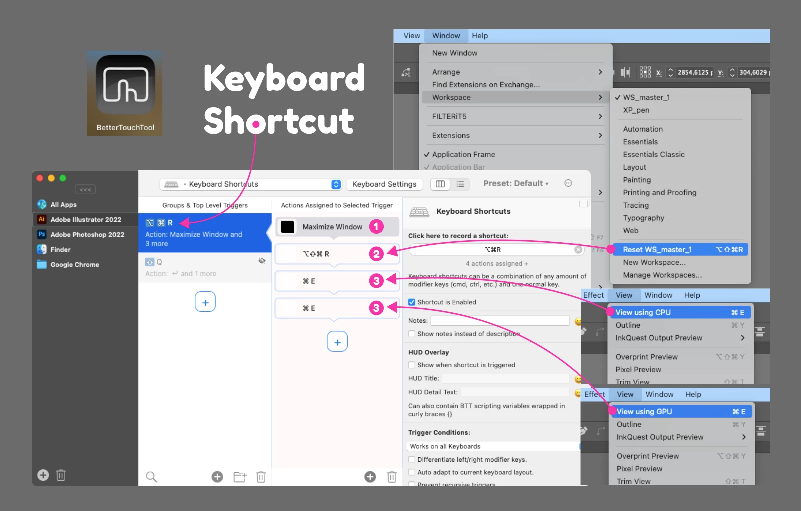
Task: Click the Notes text field
Action: [x=500, y=320]
